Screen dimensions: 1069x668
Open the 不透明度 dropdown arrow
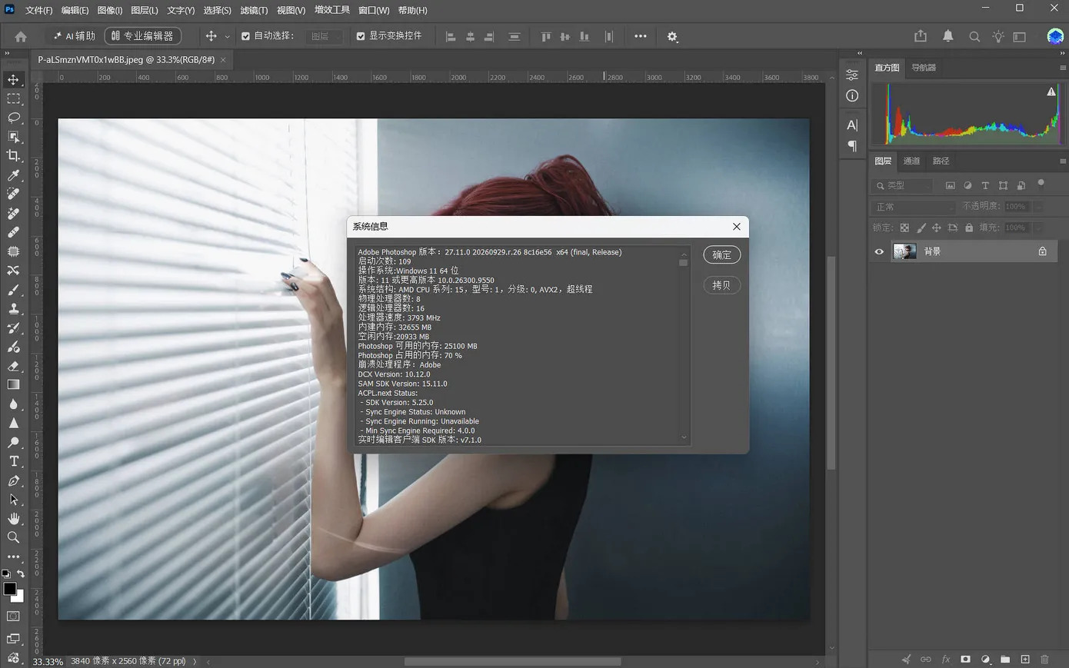[x=1037, y=207]
